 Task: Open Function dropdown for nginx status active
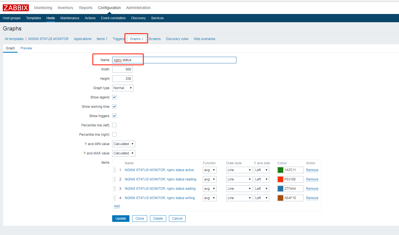[x=210, y=170]
